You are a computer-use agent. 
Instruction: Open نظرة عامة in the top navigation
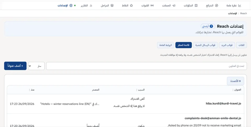[234, 5]
